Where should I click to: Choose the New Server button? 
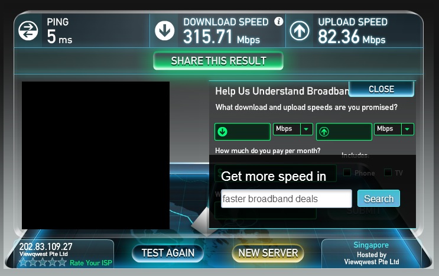click(x=268, y=253)
